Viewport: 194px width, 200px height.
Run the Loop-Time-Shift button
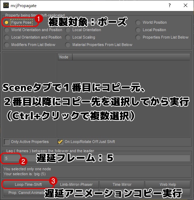point(28,184)
